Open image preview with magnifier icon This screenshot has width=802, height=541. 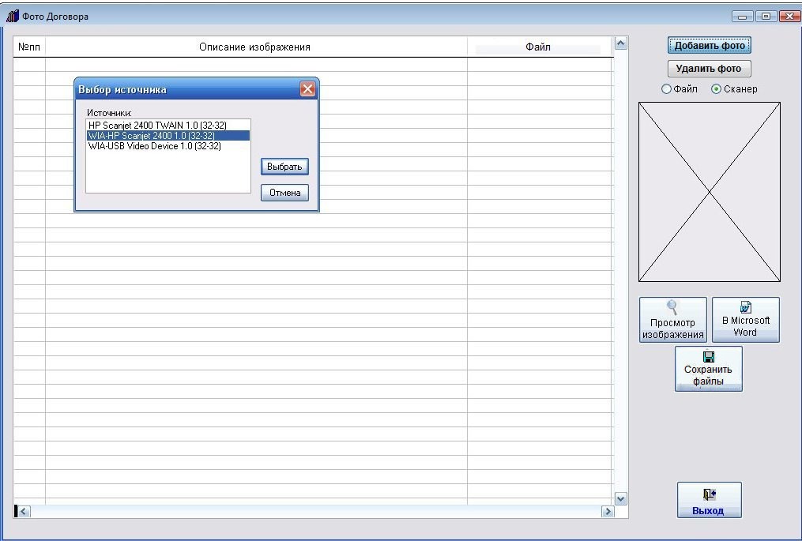coord(672,320)
